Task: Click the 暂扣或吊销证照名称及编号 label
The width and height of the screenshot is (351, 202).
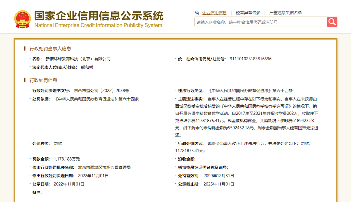Action: coord(203,167)
